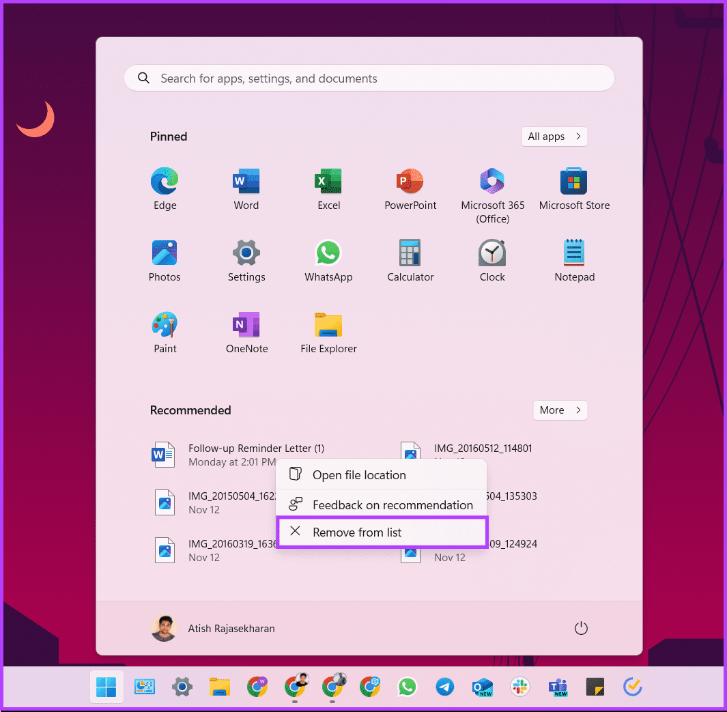Launch PowerPoint pinned app
Screen dimensions: 727x712
410,189
